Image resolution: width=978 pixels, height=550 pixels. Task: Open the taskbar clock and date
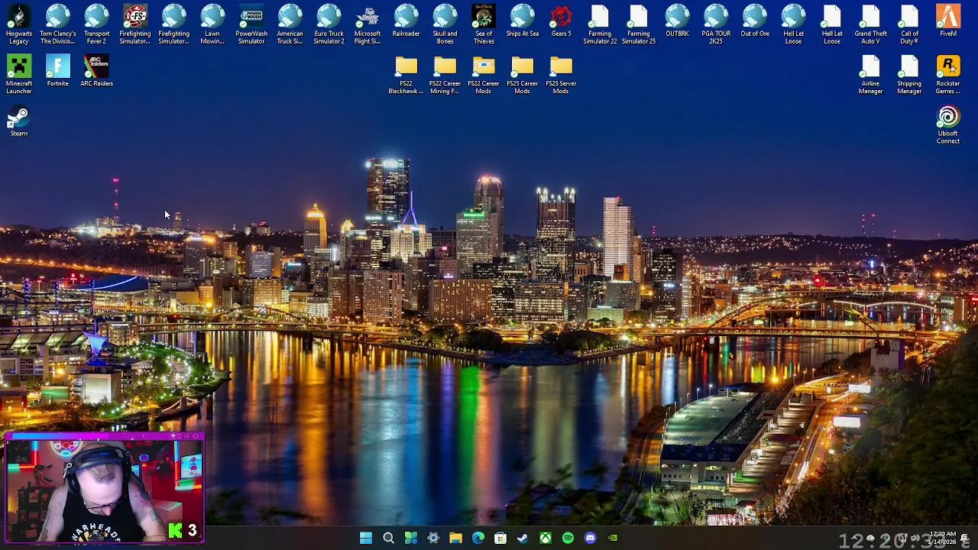coord(943,539)
